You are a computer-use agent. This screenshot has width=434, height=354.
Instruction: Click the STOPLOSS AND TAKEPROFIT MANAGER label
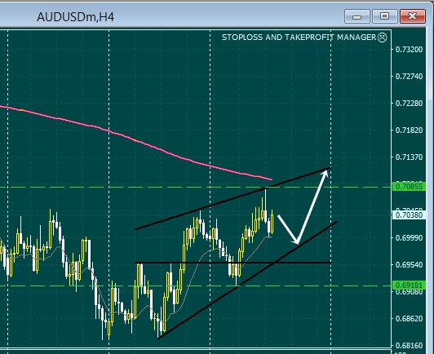299,38
